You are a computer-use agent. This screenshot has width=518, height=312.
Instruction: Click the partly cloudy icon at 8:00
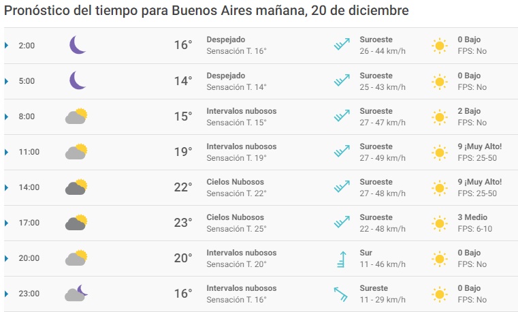(x=76, y=116)
